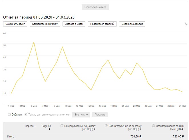Viewport: 189px width, 140px height.
Task: Sort by Период column arrow
Action: click(35, 126)
